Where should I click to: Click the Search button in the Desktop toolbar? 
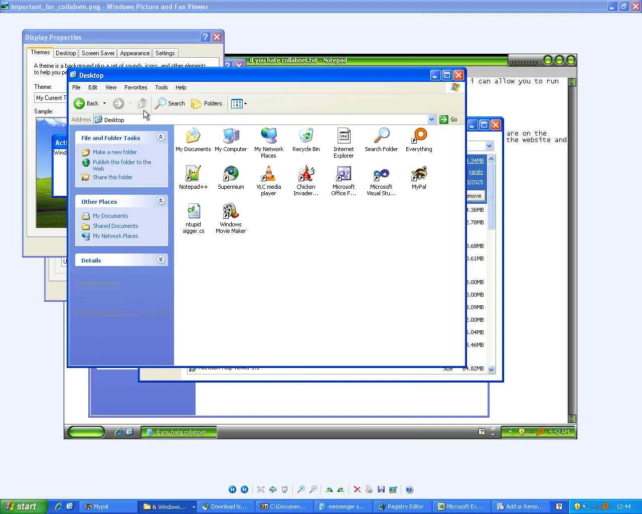click(170, 103)
